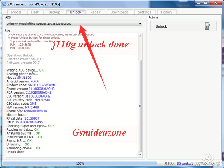
Task: Click the 'Bypass MSL... OK' line
Action: click(x=19, y=141)
